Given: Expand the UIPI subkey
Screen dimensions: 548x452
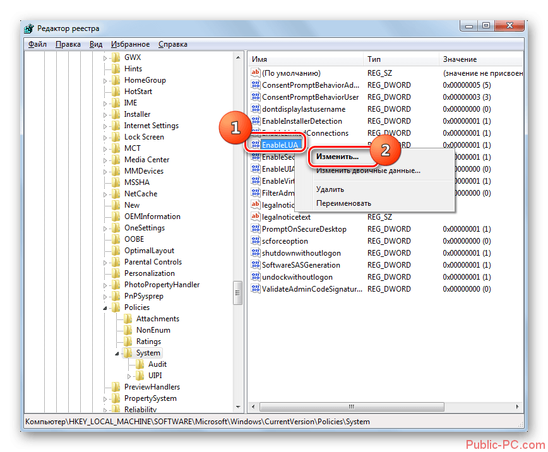Looking at the screenshot, I should point(129,376).
